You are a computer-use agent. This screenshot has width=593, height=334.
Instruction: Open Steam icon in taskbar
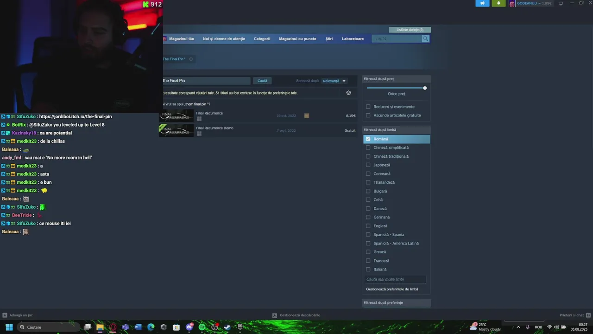[x=227, y=327]
